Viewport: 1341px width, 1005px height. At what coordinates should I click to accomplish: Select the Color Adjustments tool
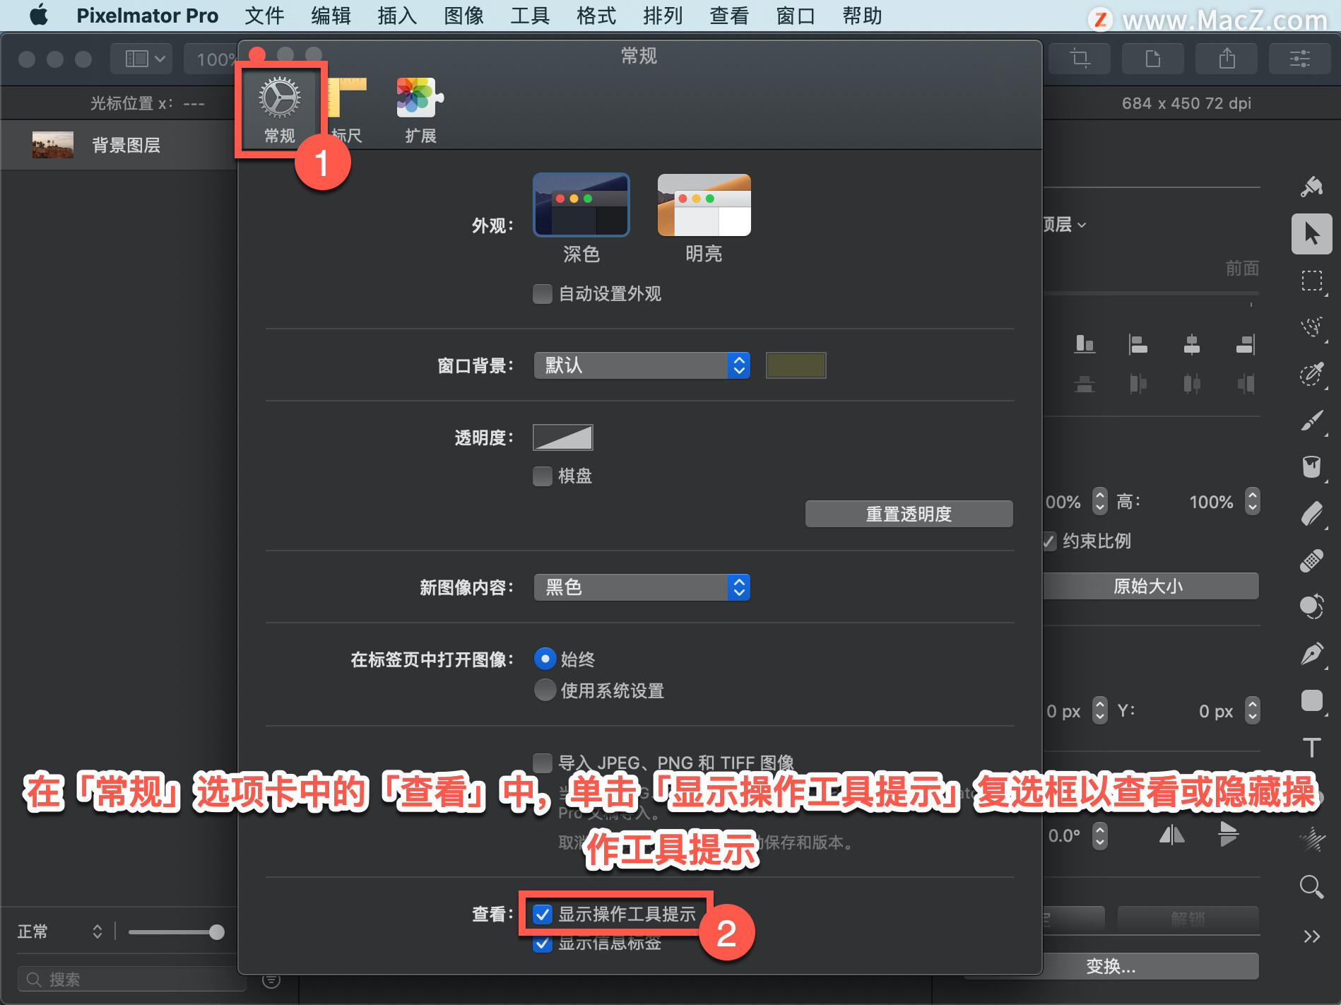click(x=1312, y=607)
